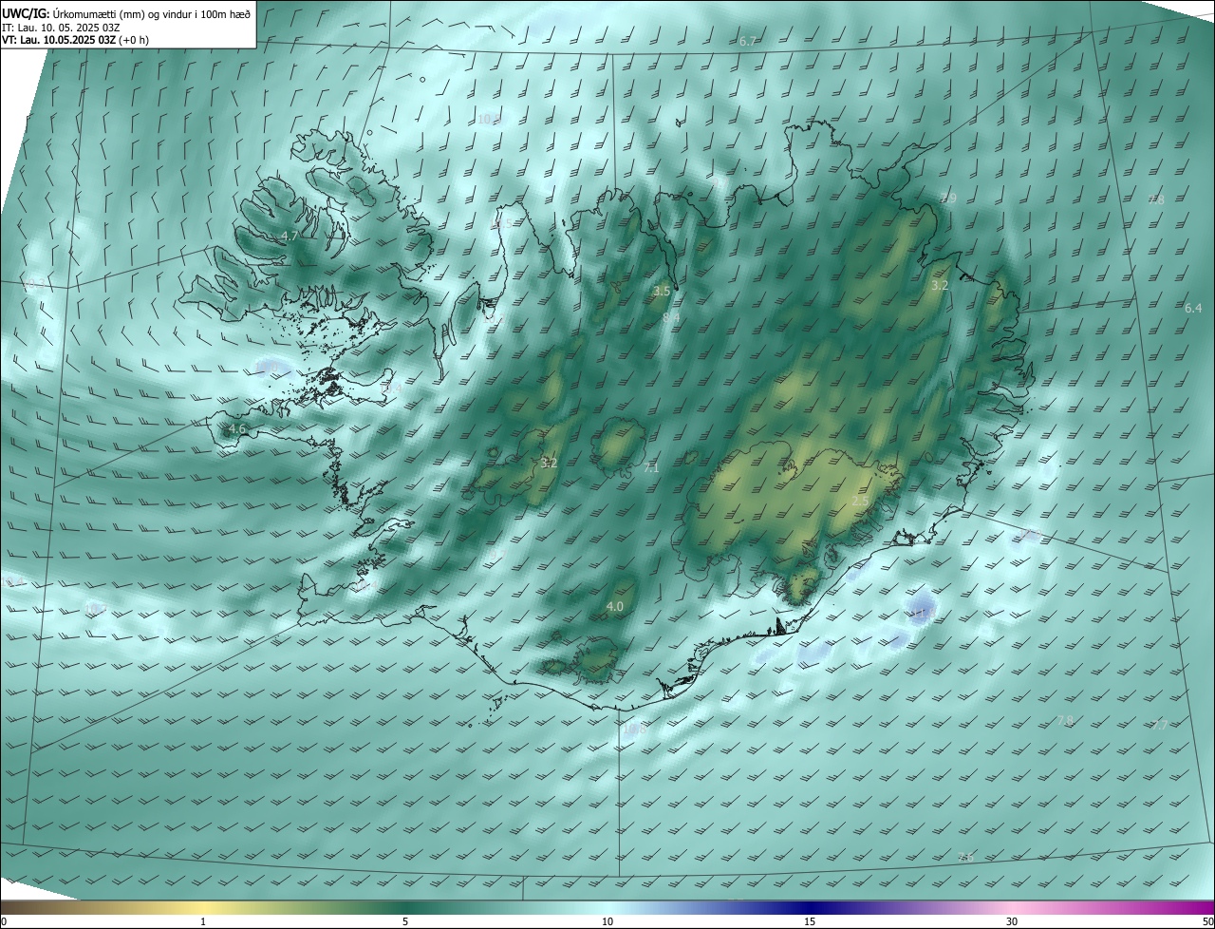Click the 'IT: Lau. 10. 05. 2025 03Z' line
This screenshot has width=1215, height=929.
61,28
